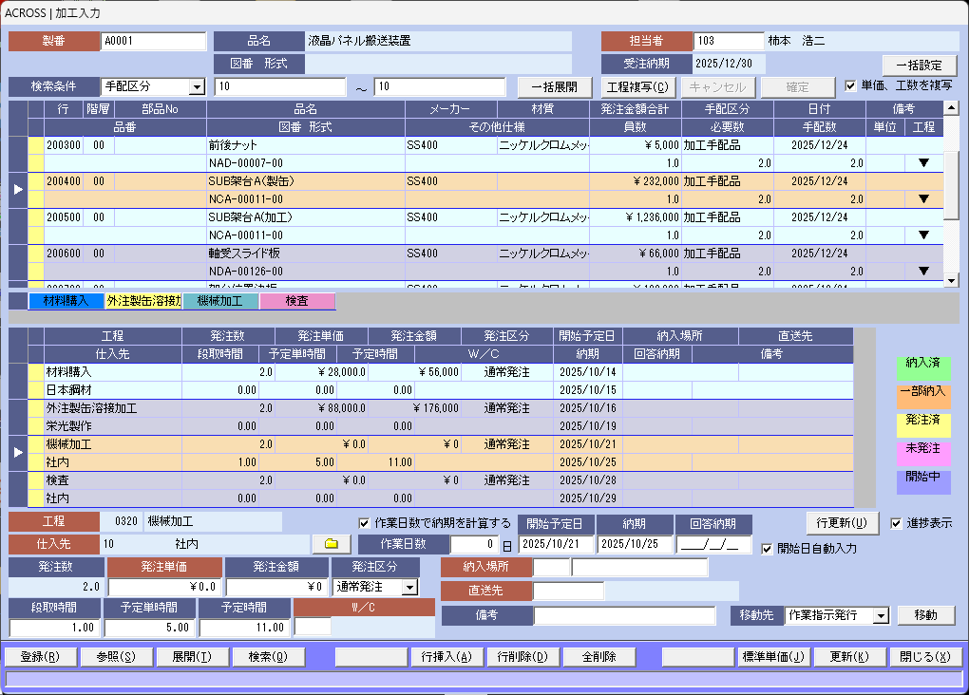Toggle the 開始日自動入力 checkbox

coord(768,548)
